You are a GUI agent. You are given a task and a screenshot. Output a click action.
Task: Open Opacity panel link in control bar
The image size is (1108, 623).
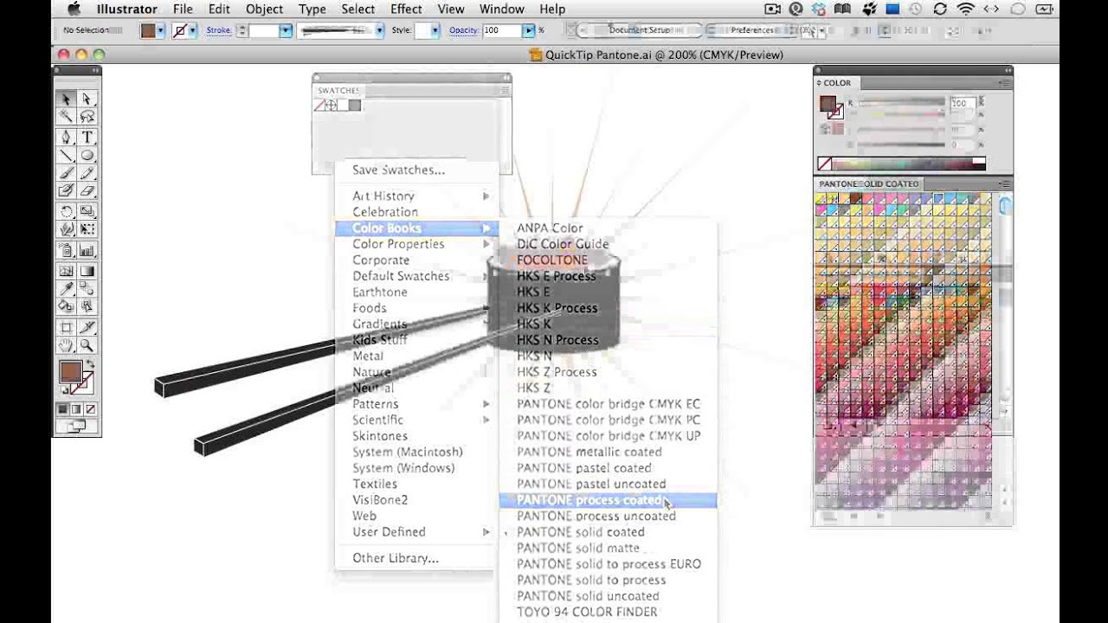(464, 30)
